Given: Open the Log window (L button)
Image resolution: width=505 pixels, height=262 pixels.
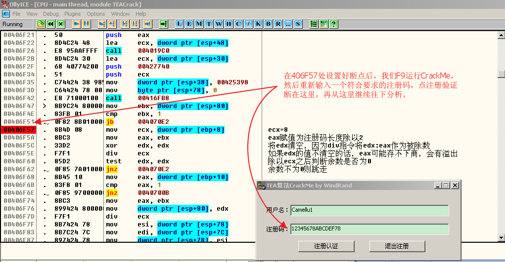Looking at the screenshot, I should click(x=180, y=24).
